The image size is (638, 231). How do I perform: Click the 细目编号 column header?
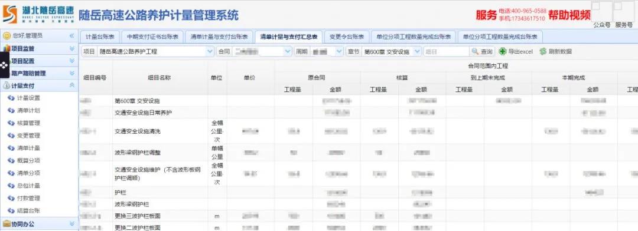click(x=95, y=78)
